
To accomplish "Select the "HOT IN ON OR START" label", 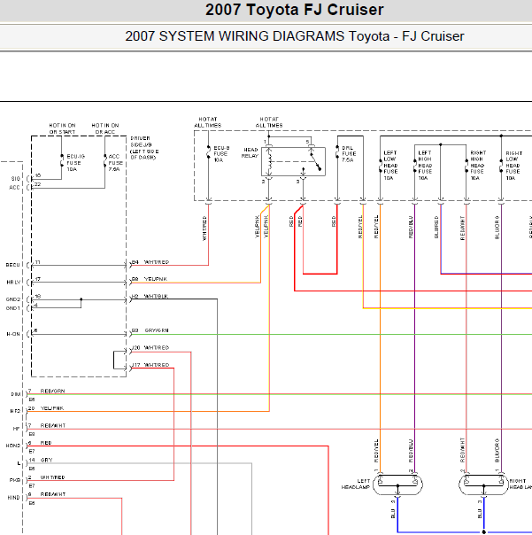I will [62, 128].
